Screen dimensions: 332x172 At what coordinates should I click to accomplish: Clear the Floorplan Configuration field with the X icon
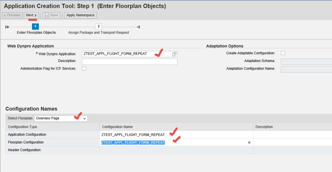coord(249,142)
